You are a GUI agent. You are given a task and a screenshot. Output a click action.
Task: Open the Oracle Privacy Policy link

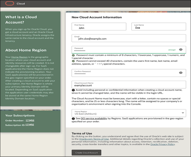162,144
